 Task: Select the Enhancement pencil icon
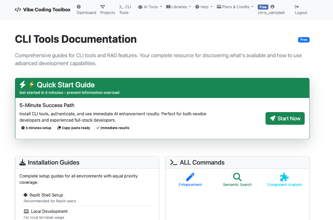190,177
